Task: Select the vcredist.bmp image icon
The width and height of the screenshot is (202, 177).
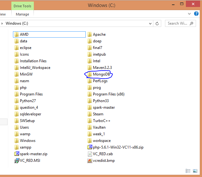Action: click(90, 161)
